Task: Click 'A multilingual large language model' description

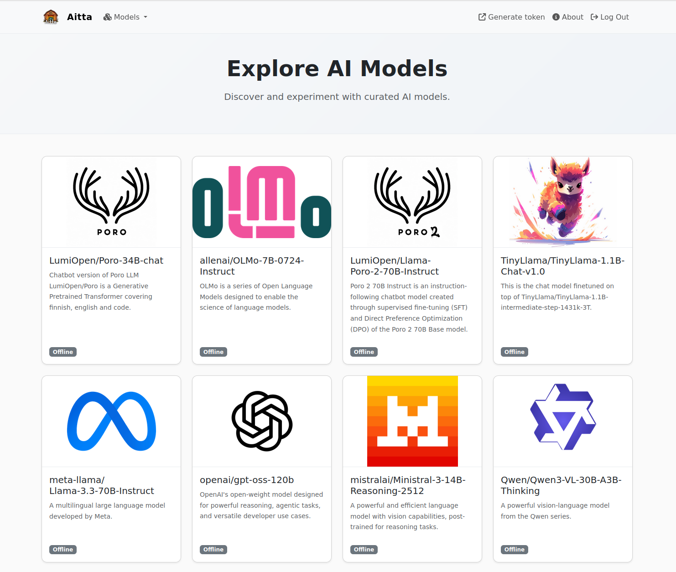Action: [107, 511]
